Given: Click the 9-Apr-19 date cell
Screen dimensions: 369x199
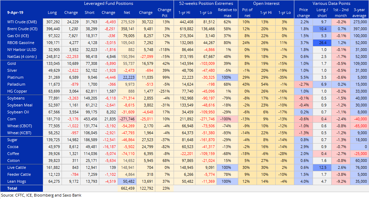Looking at the screenshot, I should coord(16,12).
